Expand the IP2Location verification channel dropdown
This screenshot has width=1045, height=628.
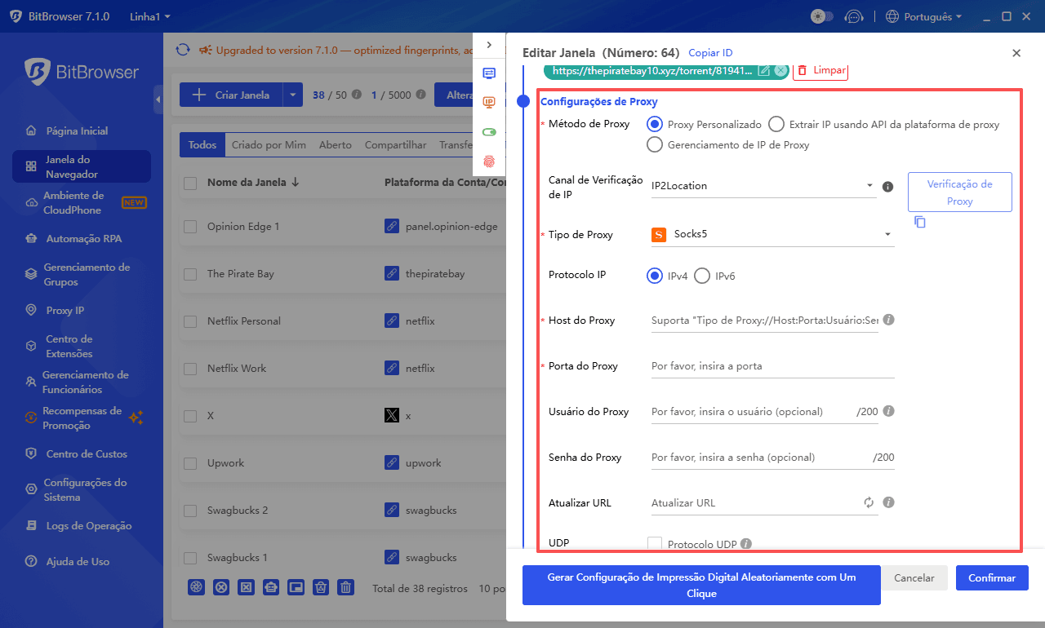(762, 186)
